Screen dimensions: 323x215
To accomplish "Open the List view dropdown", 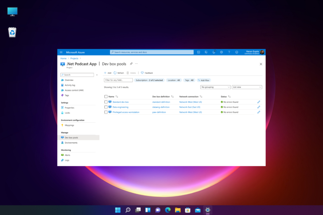I will point(247,87).
